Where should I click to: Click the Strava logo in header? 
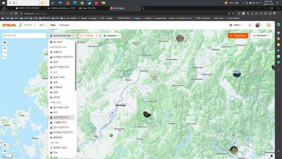pyautogui.click(x=9, y=25)
